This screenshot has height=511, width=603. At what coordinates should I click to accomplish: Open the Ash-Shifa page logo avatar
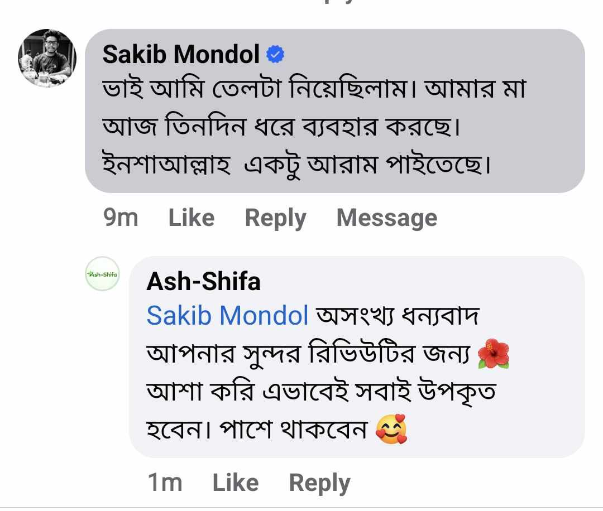pyautogui.click(x=102, y=274)
